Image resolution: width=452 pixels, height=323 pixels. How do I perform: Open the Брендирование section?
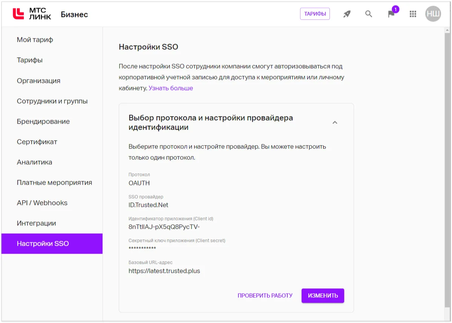tap(43, 121)
